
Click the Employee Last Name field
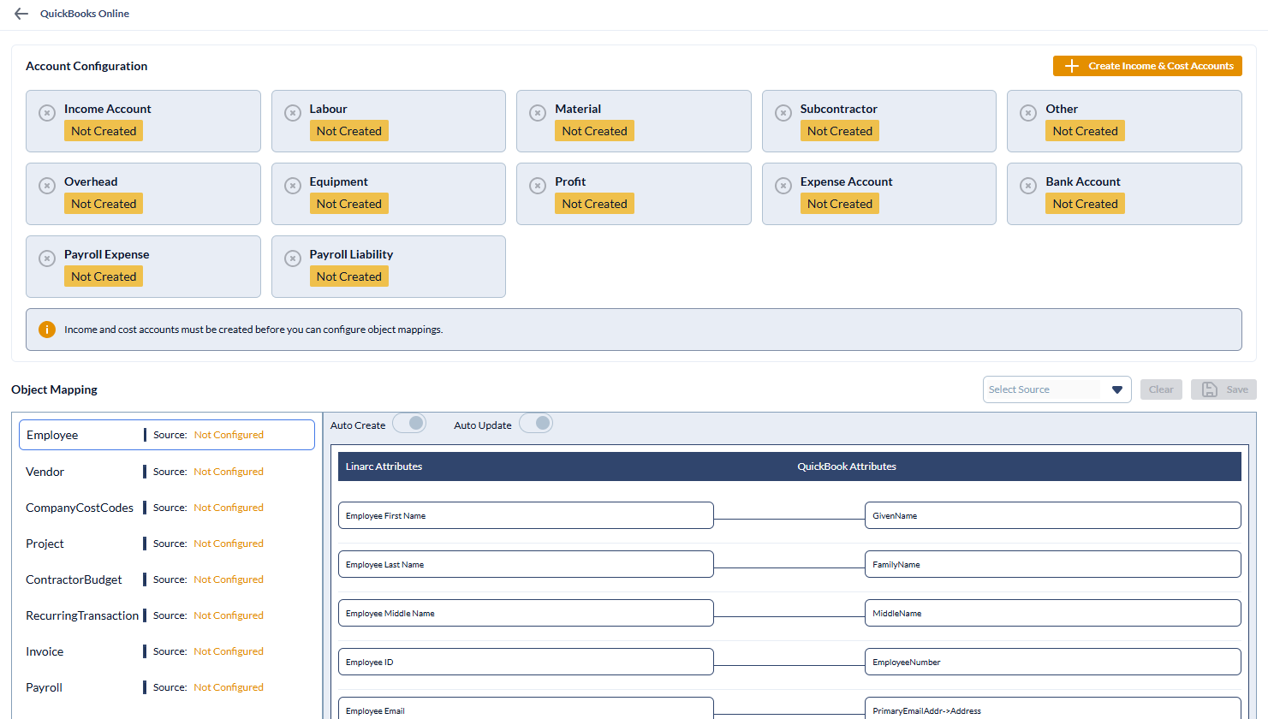pyautogui.click(x=526, y=564)
